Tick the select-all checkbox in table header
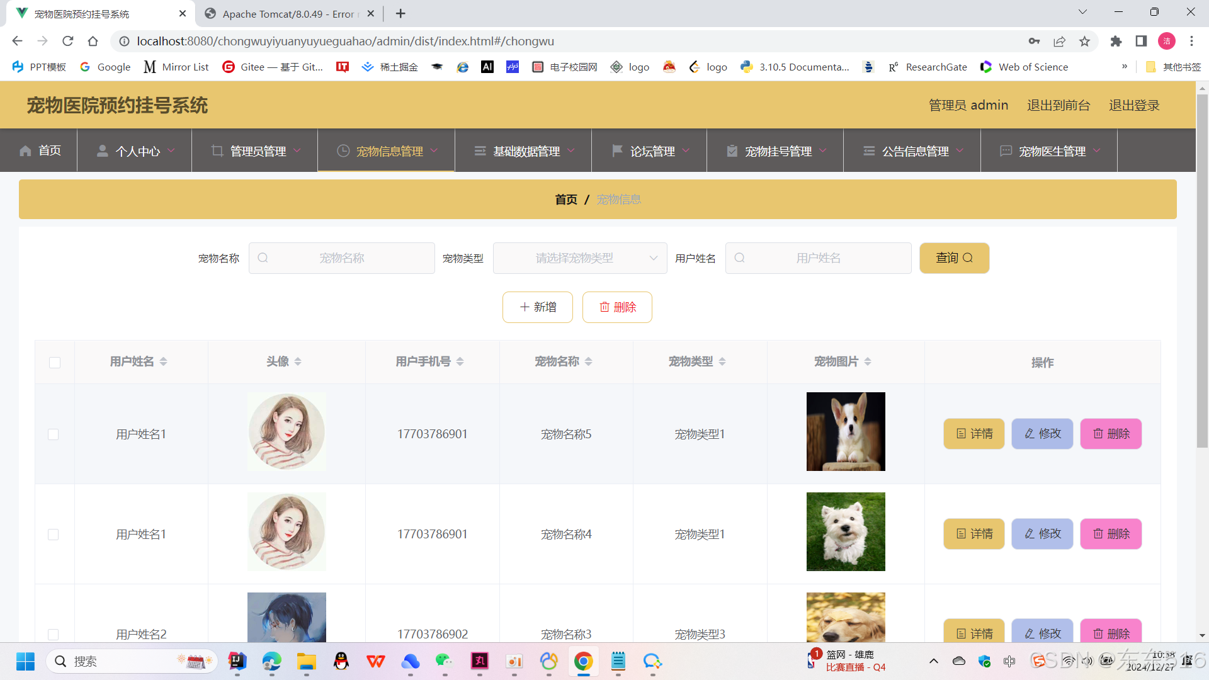 (55, 363)
